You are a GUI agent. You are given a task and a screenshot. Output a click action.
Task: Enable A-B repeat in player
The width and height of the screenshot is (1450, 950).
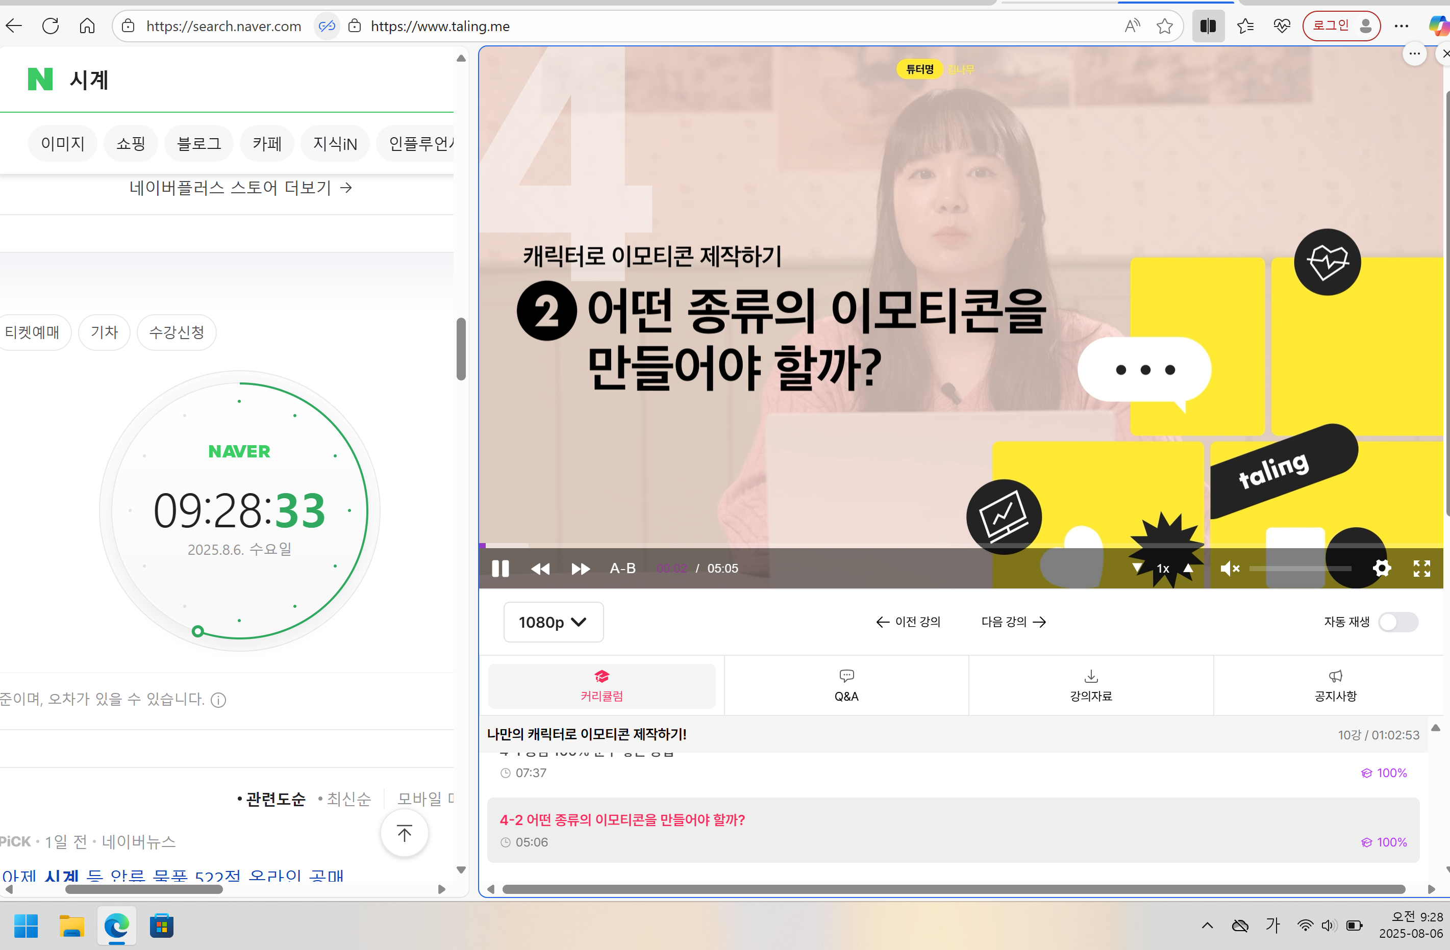tap(622, 568)
